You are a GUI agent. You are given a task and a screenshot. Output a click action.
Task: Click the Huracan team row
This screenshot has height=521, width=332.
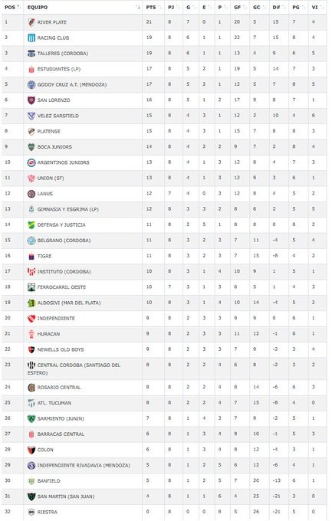[164, 334]
